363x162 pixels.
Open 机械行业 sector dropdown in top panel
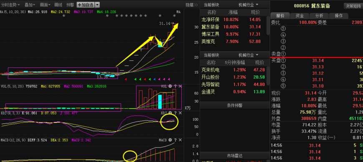click(249, 5)
